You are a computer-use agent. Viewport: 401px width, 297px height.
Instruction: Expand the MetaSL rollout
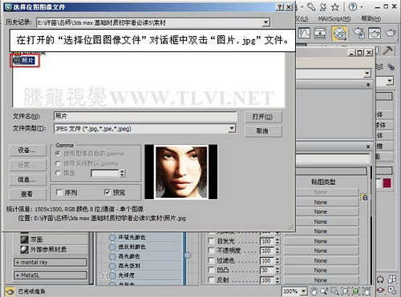[51, 275]
